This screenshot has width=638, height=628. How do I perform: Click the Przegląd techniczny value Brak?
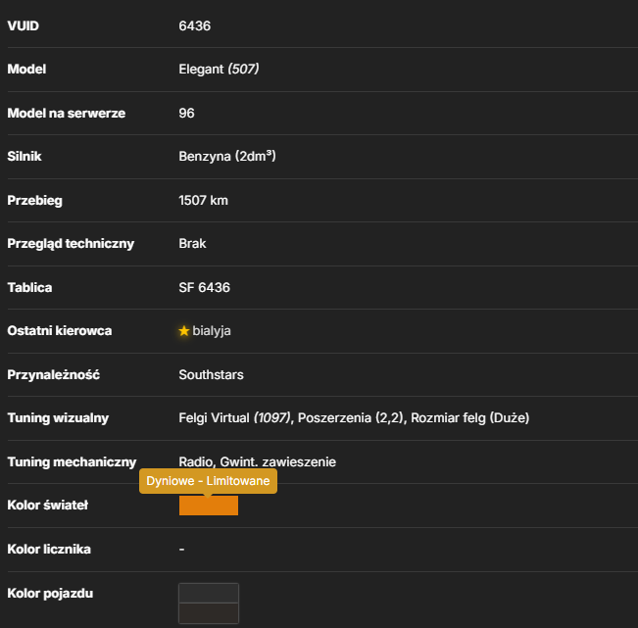pyautogui.click(x=192, y=244)
